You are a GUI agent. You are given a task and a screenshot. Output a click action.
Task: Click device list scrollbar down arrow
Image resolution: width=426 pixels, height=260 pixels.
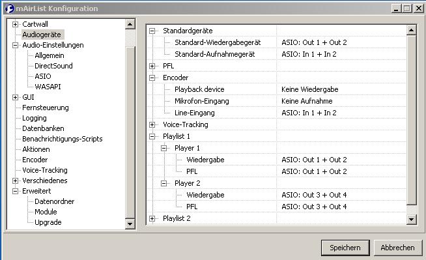pos(411,219)
